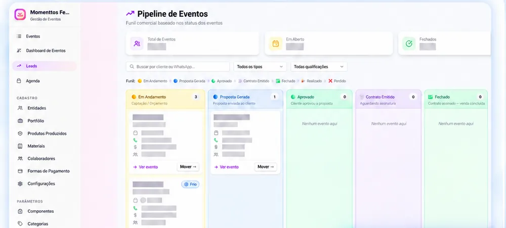Screen dimensions: 506x228
Task: Click the Aprovado column header
Action: pos(319,100)
